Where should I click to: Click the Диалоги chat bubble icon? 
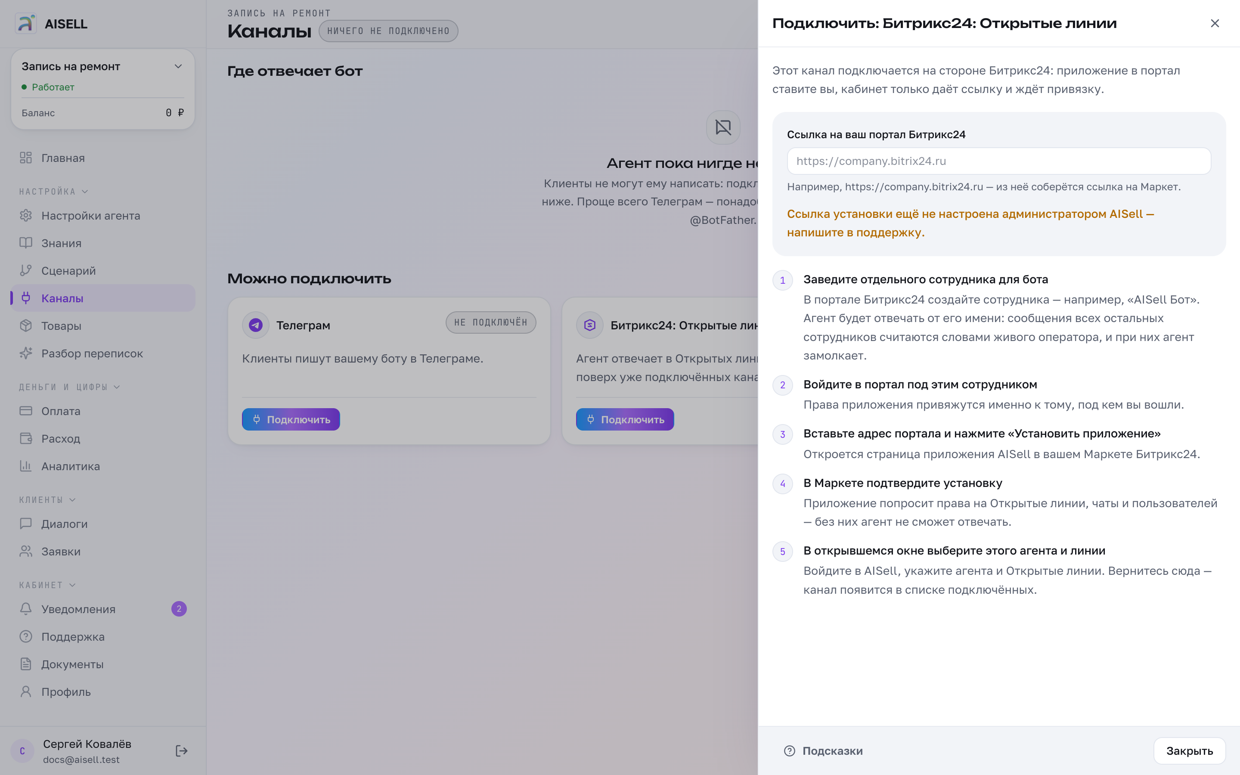[26, 524]
